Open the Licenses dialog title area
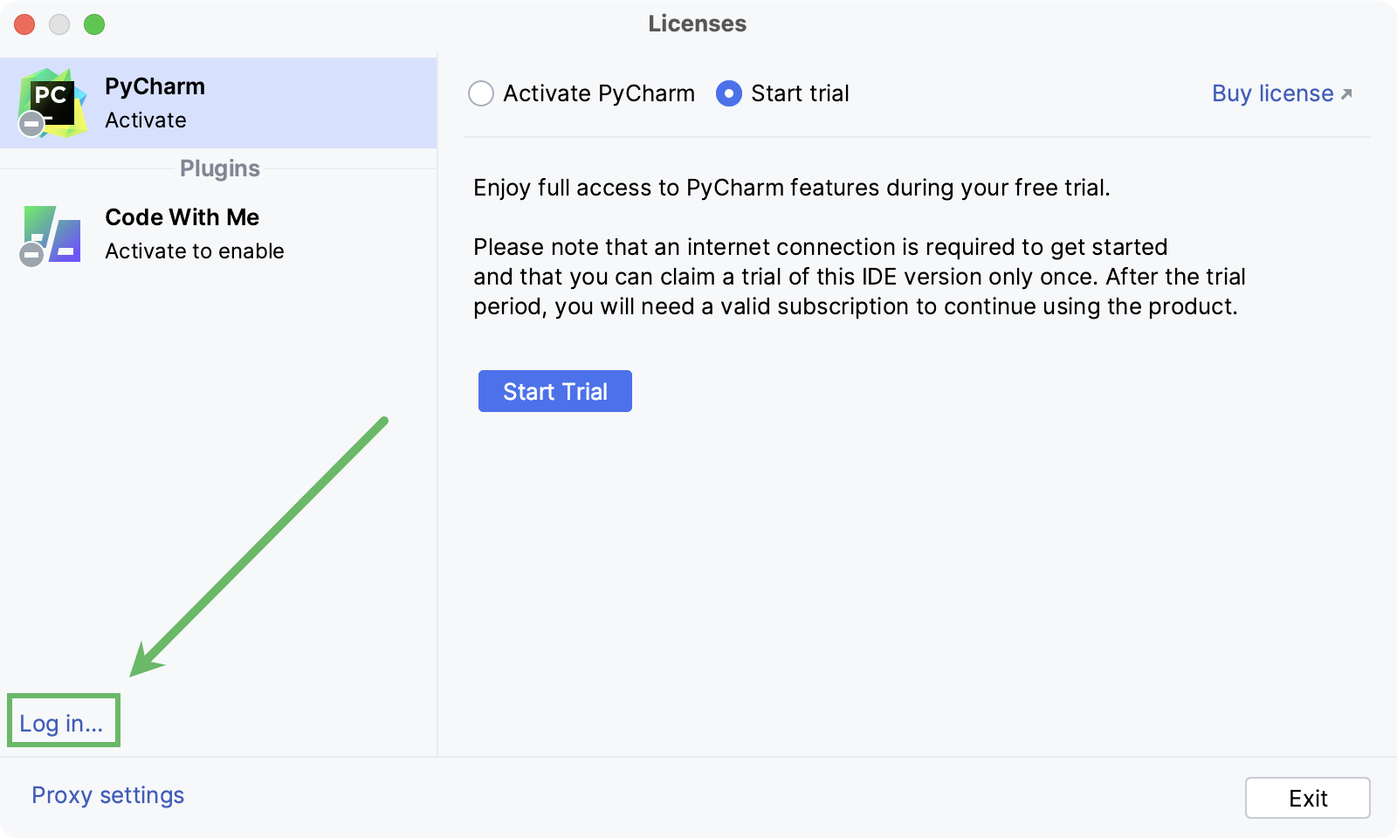 click(x=697, y=24)
